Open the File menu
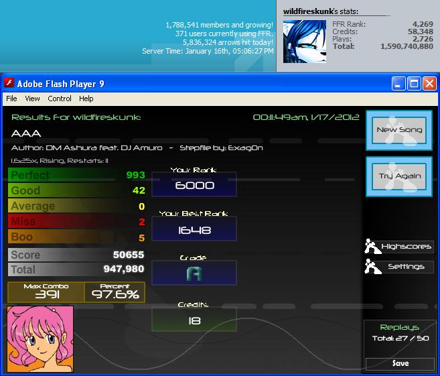This screenshot has height=376, width=440. point(11,99)
